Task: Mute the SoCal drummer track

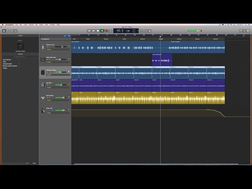Action: coord(47,98)
